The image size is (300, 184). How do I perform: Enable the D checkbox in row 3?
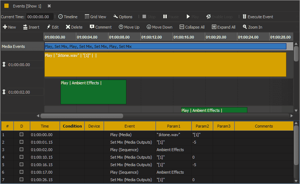tap(21, 150)
